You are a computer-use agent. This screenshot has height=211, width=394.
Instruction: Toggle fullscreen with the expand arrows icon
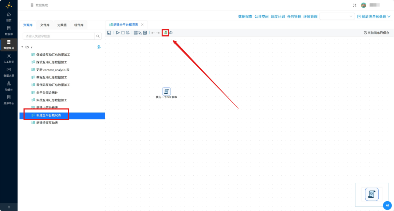pos(355,5)
